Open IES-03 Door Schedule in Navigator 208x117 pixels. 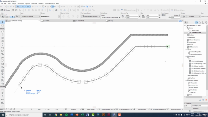198,66
